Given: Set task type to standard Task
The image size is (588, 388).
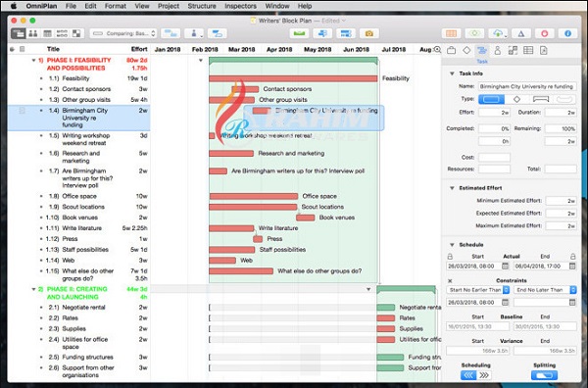Looking at the screenshot, I should [x=491, y=99].
